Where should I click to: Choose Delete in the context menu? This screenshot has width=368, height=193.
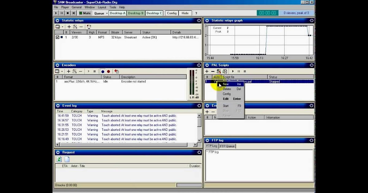click(231, 89)
